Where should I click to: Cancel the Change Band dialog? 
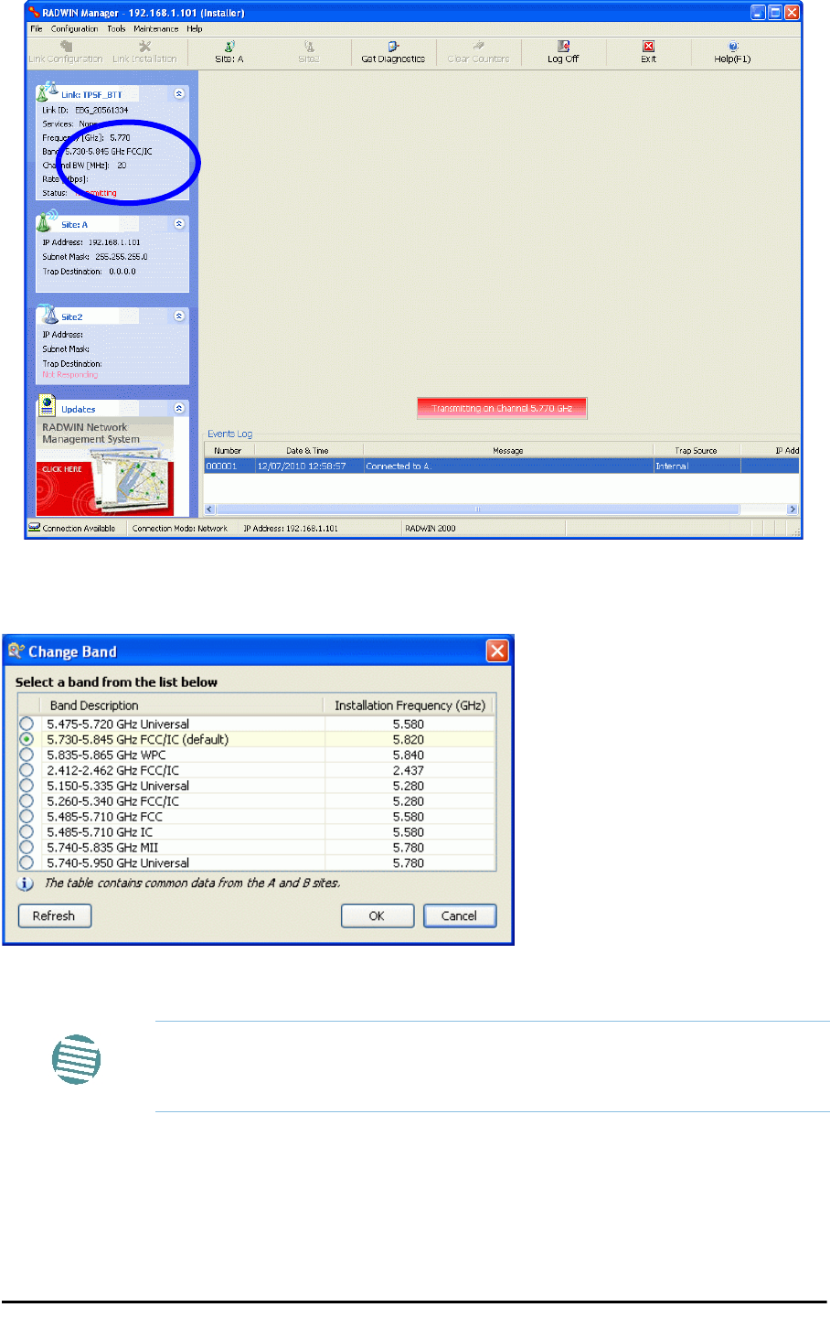pos(459,916)
